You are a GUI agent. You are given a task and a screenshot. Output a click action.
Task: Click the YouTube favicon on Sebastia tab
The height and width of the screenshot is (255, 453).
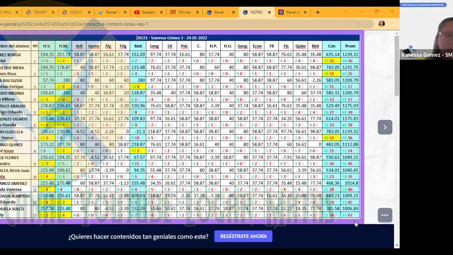coord(137,12)
